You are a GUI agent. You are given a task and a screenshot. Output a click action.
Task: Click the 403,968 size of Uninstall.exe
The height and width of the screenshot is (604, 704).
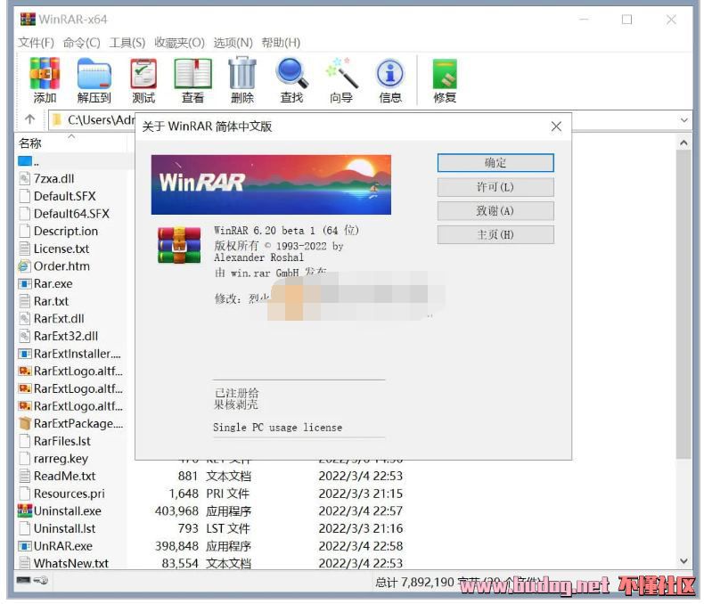[x=176, y=511]
